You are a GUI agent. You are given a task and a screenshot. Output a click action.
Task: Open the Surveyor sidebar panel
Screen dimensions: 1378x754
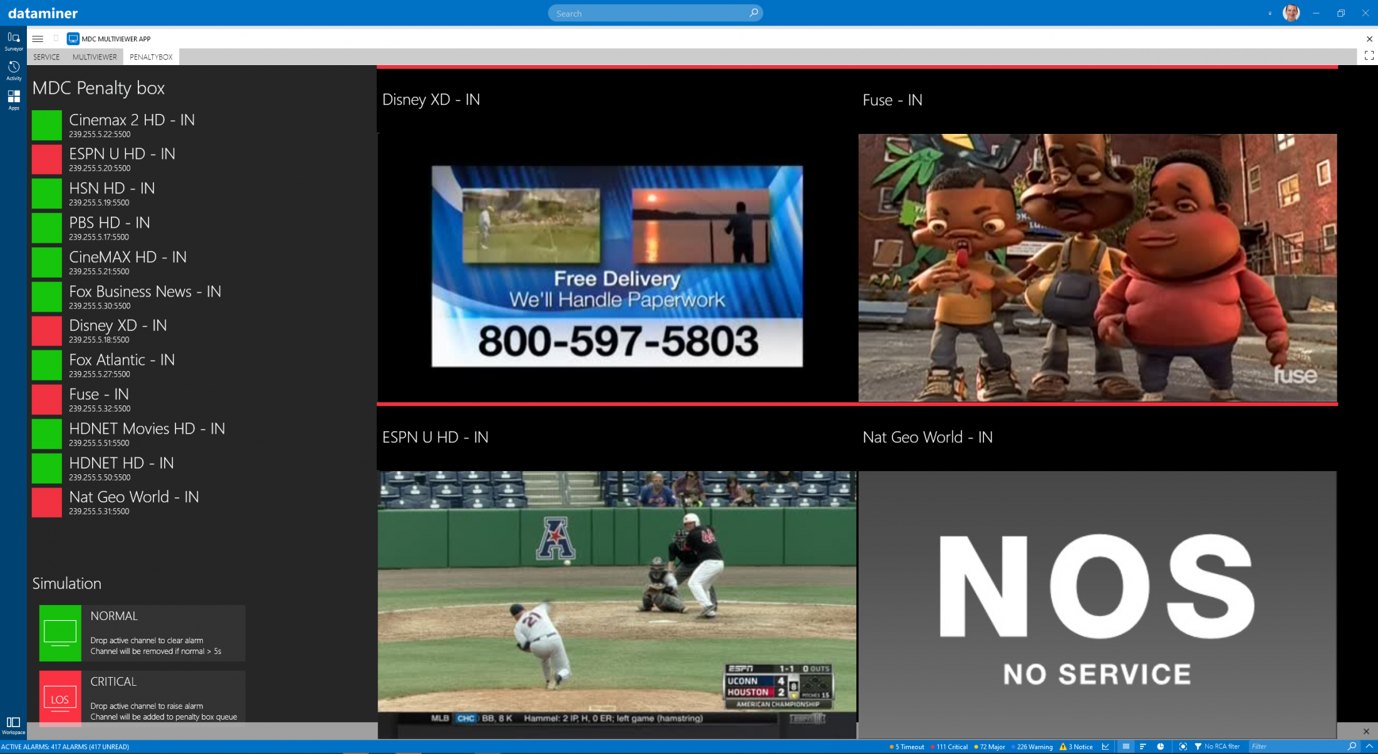13,41
